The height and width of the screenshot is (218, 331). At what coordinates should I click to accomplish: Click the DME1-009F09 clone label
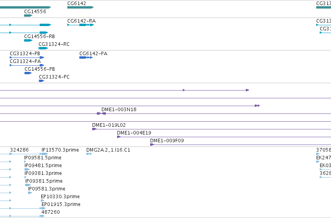coord(167,141)
